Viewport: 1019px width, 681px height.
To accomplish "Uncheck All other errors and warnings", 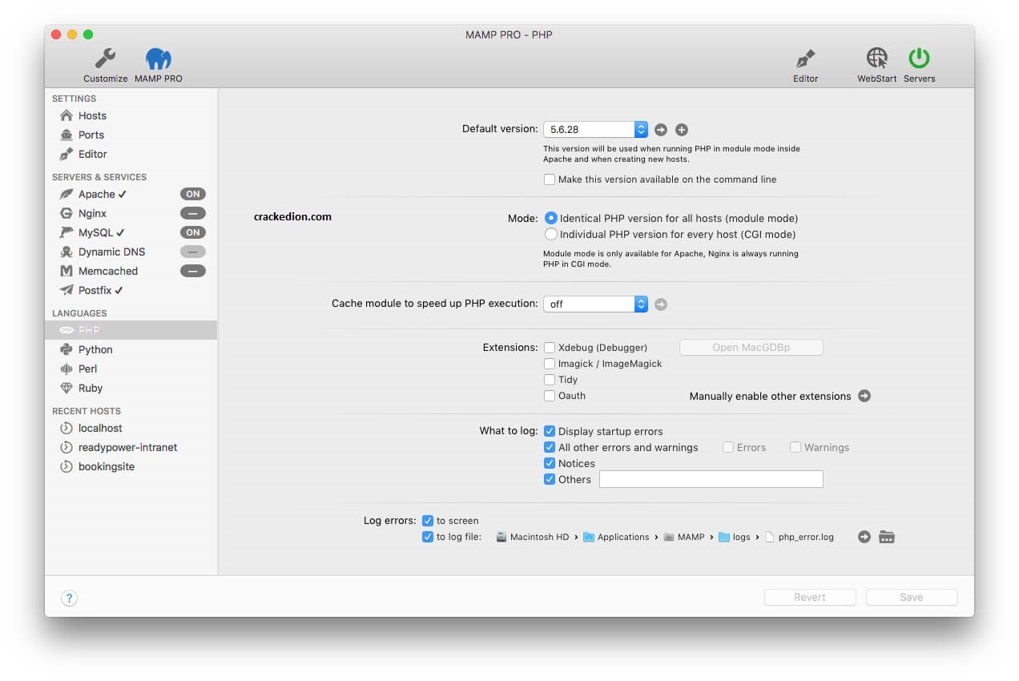I will point(550,447).
